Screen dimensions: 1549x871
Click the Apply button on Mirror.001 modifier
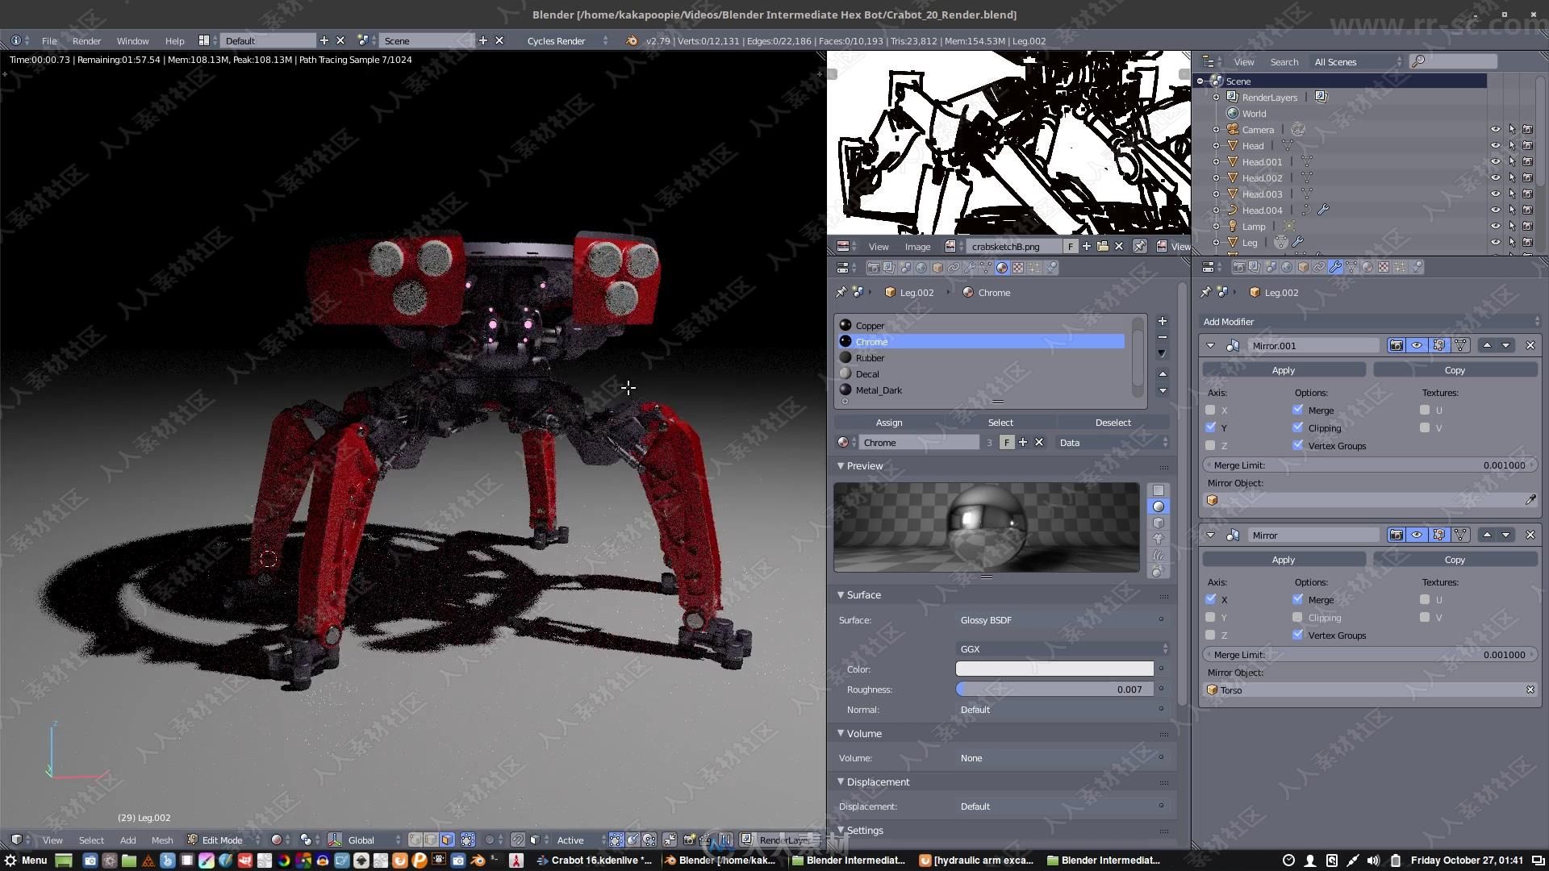(x=1283, y=369)
